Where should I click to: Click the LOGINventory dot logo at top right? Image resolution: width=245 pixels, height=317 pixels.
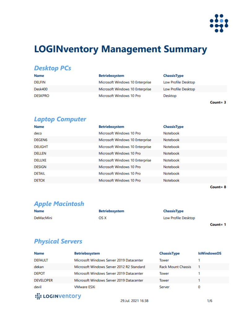pos(219,23)
